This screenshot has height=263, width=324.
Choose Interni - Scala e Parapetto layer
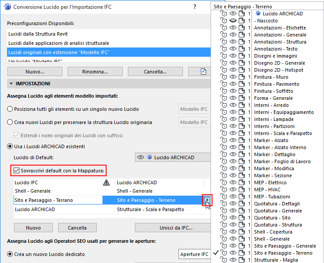click(283, 133)
